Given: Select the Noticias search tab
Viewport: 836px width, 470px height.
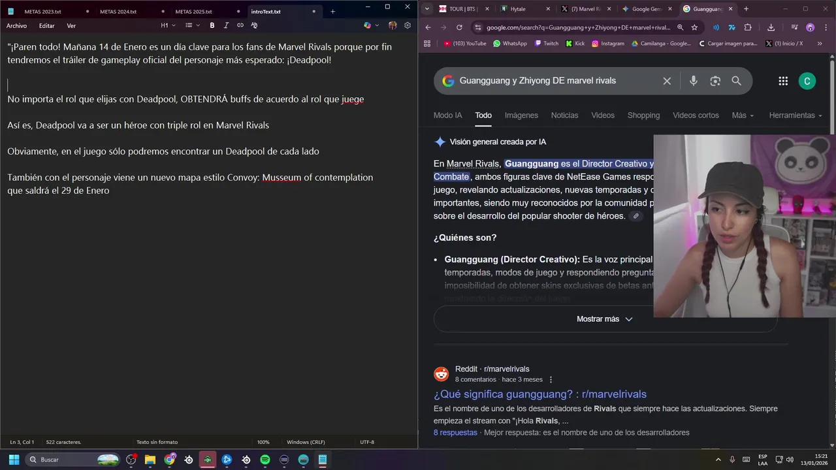Looking at the screenshot, I should [x=564, y=116].
